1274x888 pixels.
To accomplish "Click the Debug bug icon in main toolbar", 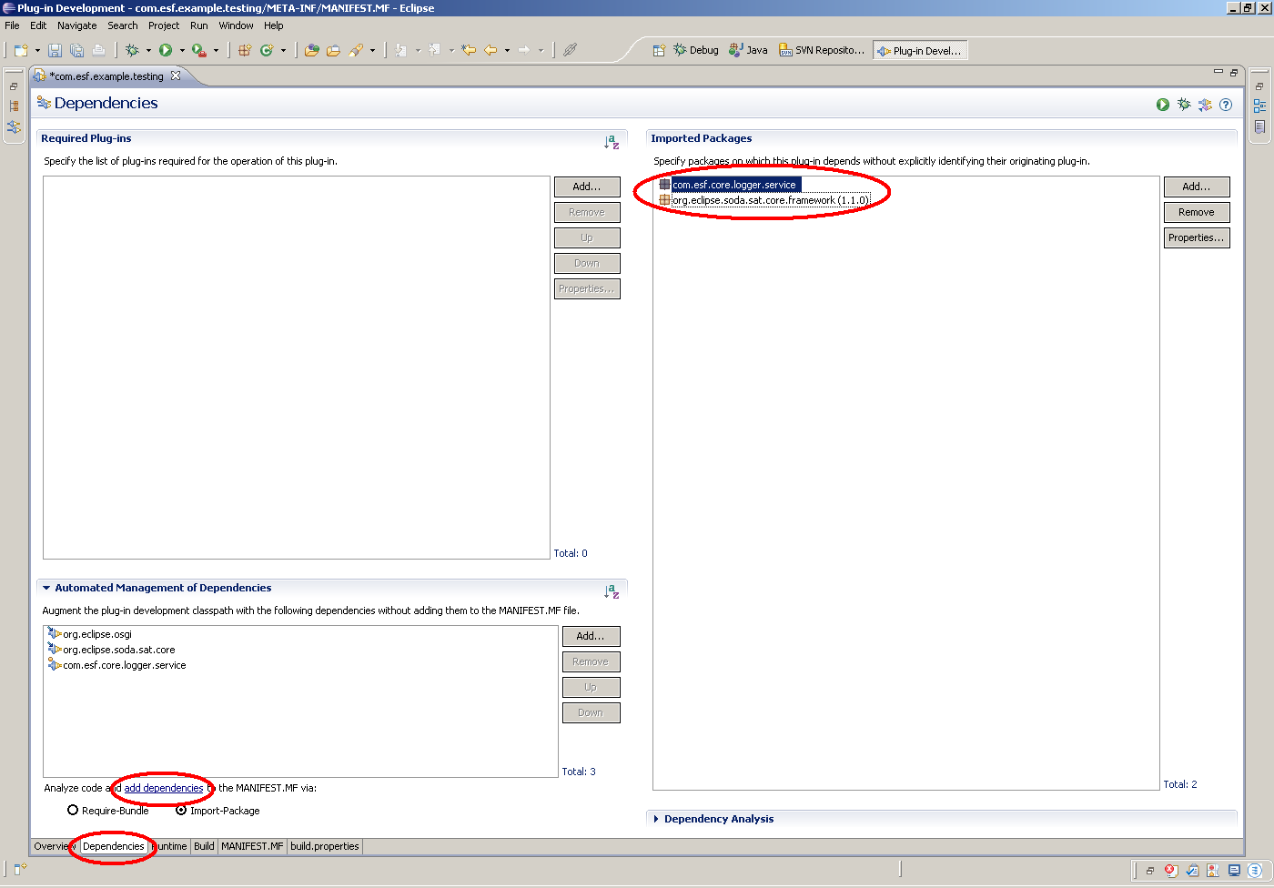I will [x=132, y=50].
